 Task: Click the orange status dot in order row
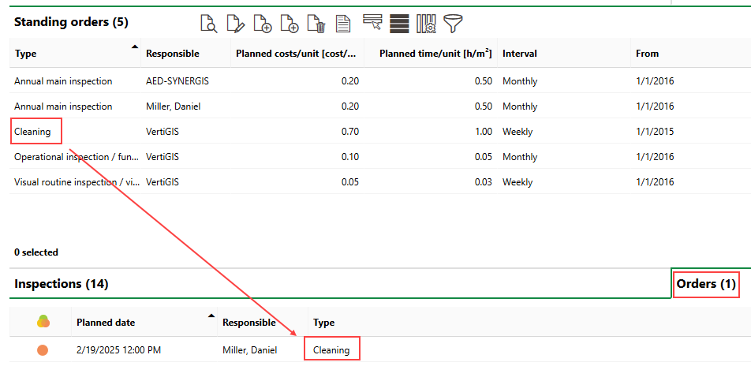pos(43,350)
